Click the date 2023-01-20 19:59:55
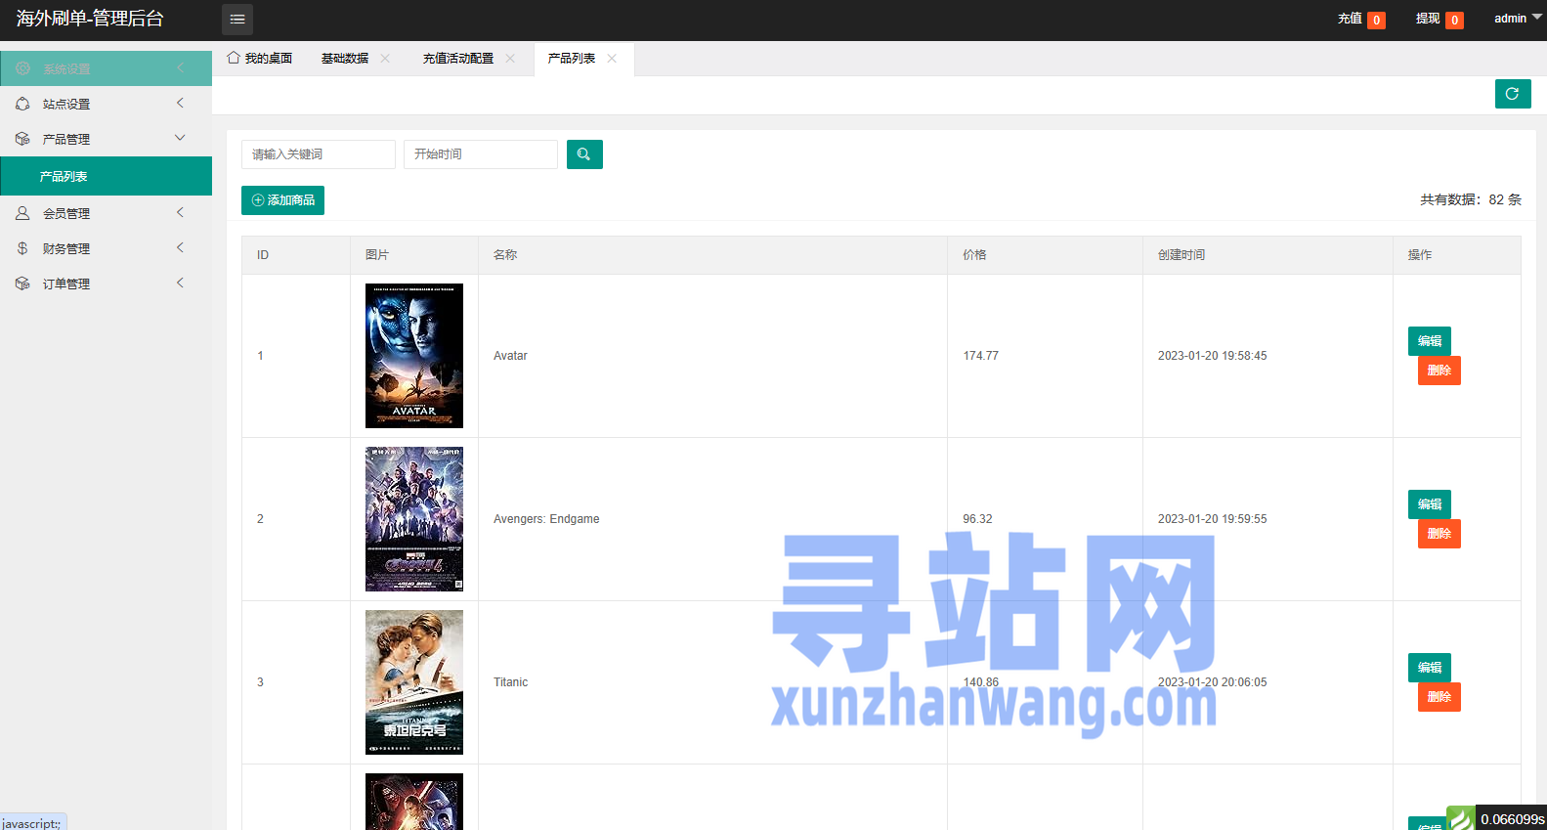The height and width of the screenshot is (830, 1547). [1212, 519]
